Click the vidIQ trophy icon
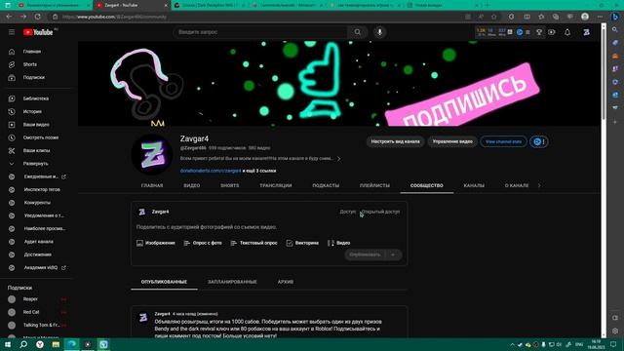624x351 pixels. (x=539, y=32)
